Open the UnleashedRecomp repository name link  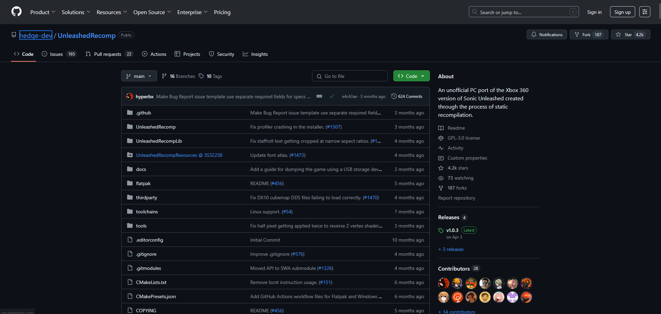[x=87, y=35]
